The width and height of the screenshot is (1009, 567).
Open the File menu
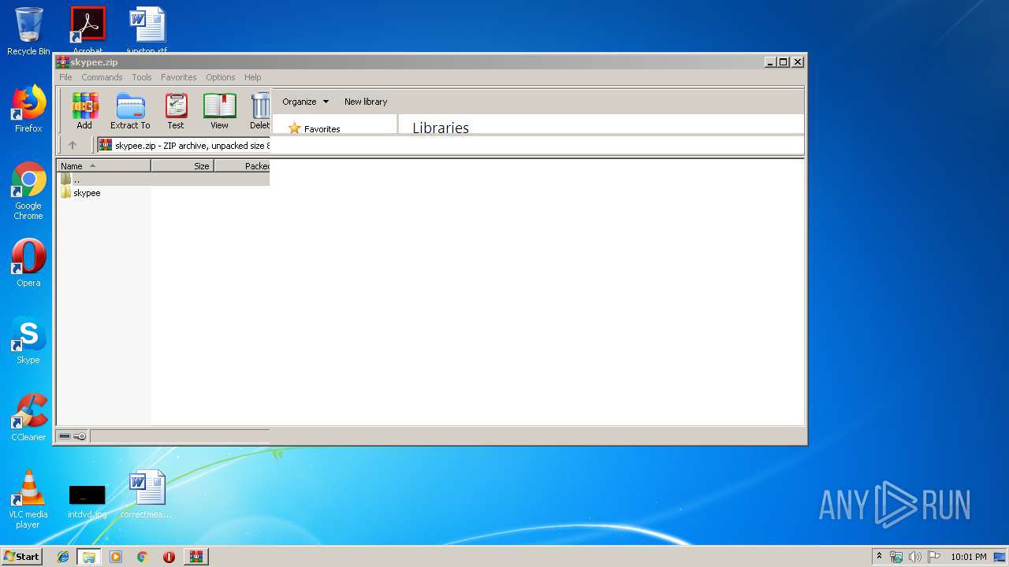(65, 77)
